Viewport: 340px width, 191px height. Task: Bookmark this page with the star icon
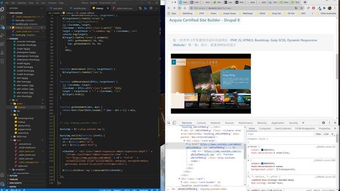pyautogui.click(x=301, y=8)
